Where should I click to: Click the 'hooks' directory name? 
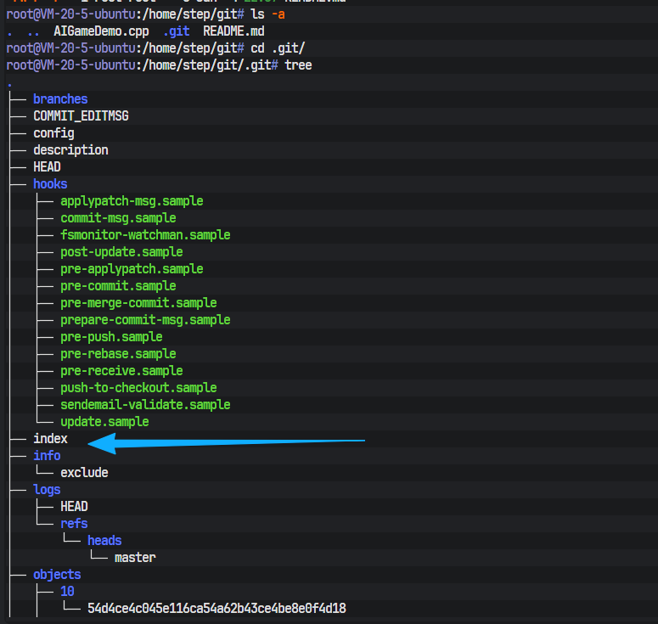tap(50, 183)
